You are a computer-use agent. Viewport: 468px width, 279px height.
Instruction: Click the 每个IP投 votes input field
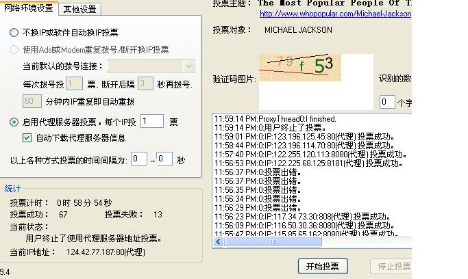click(x=151, y=122)
